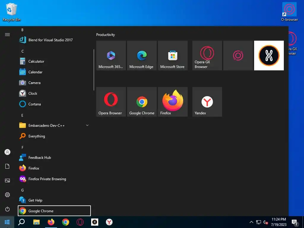
Task: Open Opera GX from the taskbar
Action: pos(80,222)
